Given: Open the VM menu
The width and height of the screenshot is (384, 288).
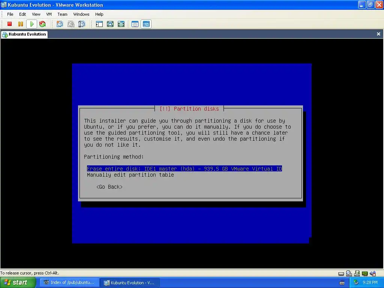Looking at the screenshot, I should tap(49, 14).
